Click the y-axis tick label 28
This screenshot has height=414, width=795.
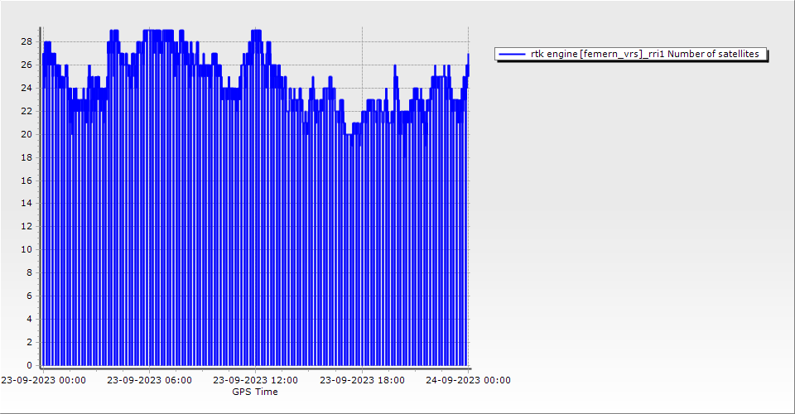click(26, 41)
